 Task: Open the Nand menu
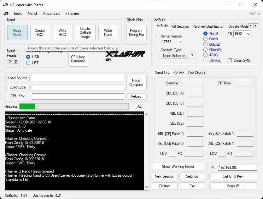tap(32, 14)
